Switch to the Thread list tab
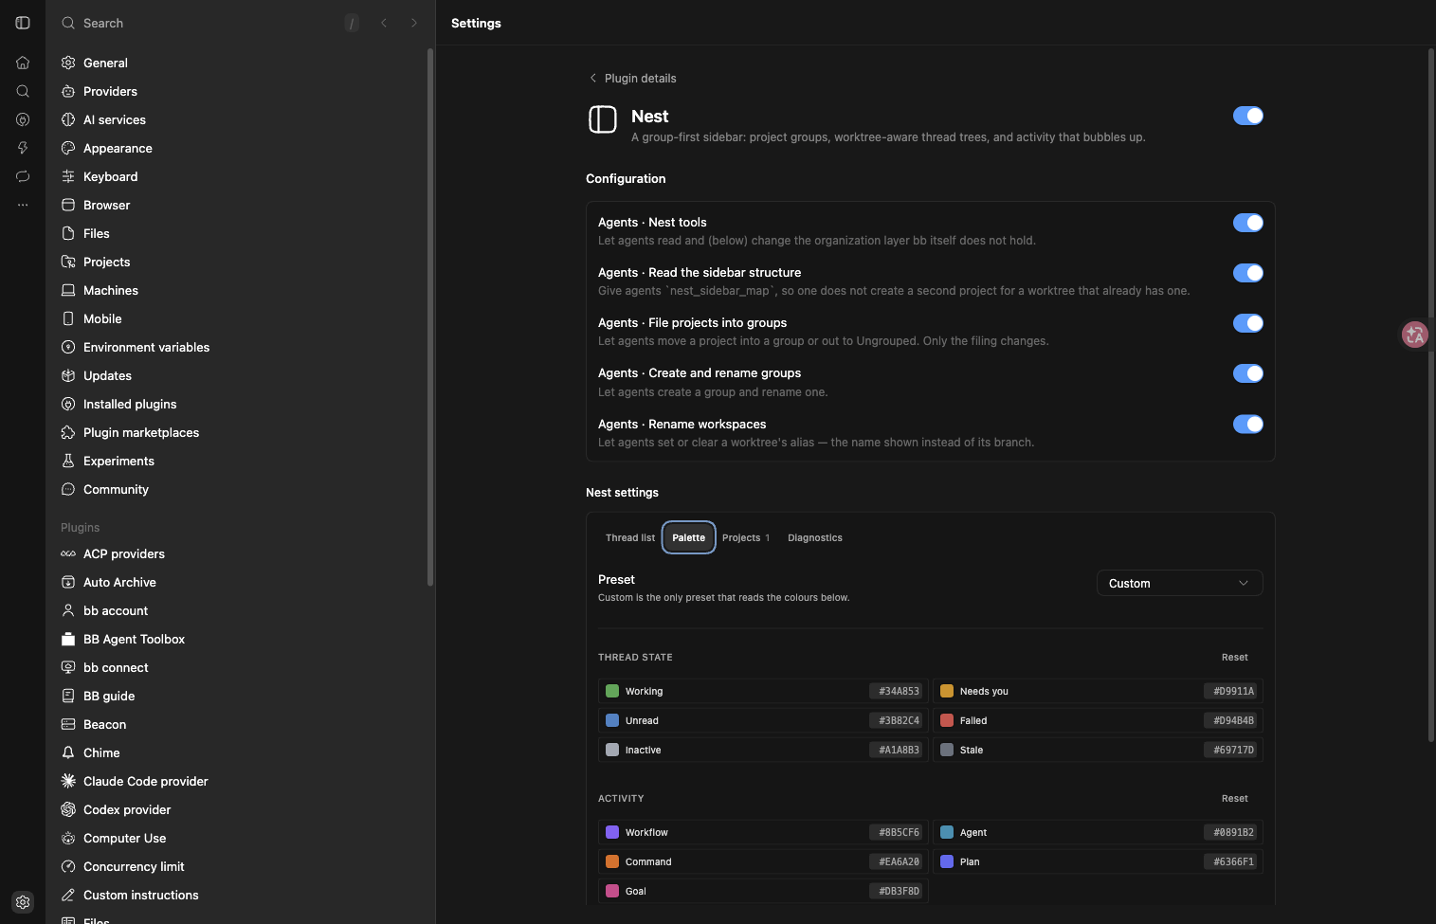 pos(630,537)
